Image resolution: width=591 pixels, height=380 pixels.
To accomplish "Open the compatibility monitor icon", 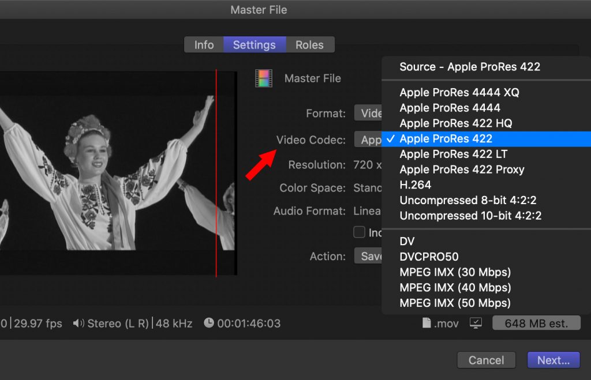I will [475, 324].
